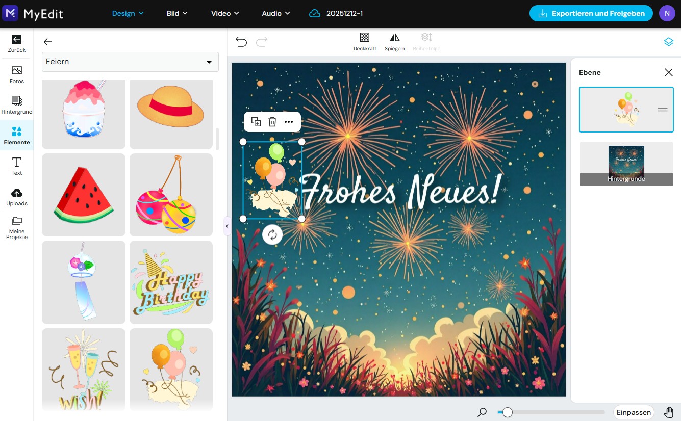Add the watermelon slice element
The height and width of the screenshot is (421, 681).
click(84, 195)
